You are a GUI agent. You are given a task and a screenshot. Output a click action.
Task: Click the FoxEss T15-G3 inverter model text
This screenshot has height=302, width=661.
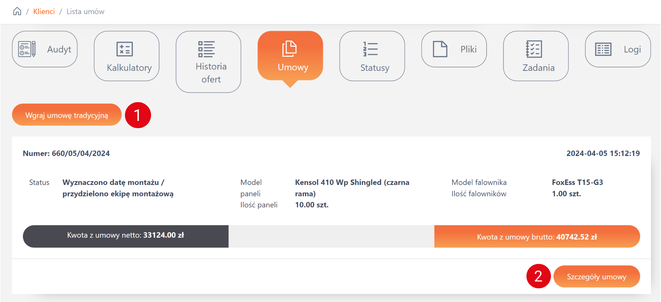coord(577,182)
